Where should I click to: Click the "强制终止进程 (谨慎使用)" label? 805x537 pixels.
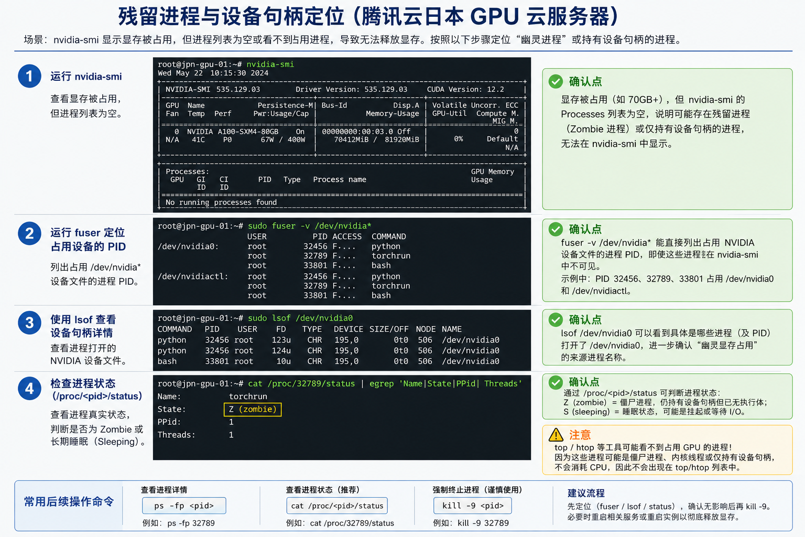click(x=477, y=490)
